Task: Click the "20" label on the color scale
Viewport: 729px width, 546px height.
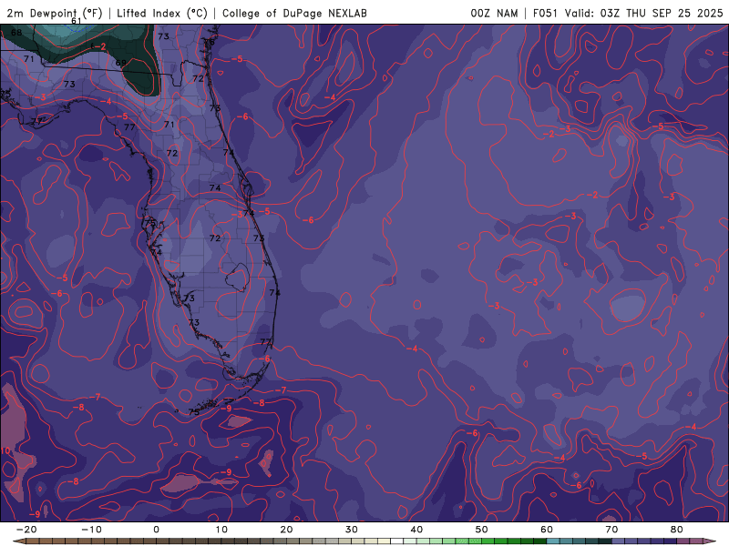Action: pos(286,530)
